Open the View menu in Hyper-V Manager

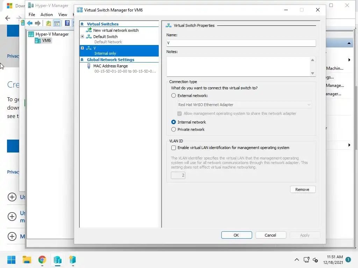point(63,15)
